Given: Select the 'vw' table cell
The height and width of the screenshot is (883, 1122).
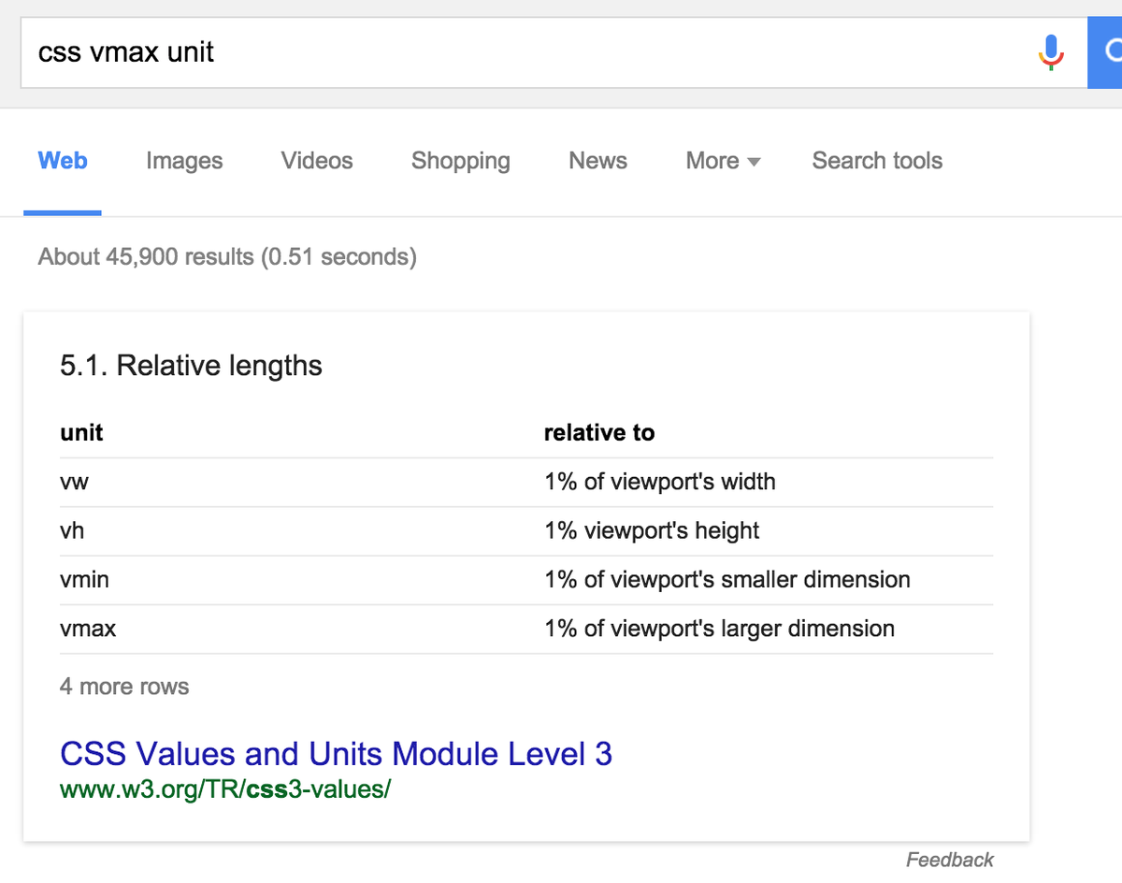Looking at the screenshot, I should [x=301, y=483].
